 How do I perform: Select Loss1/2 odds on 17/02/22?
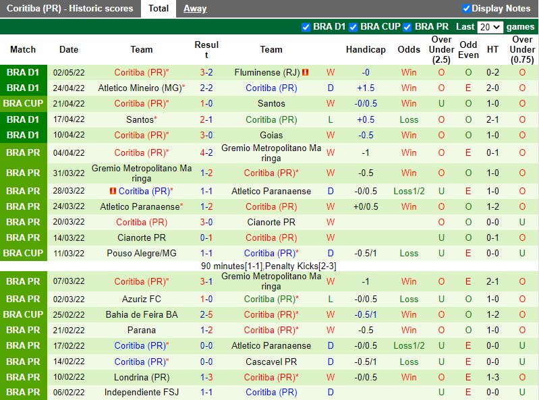409,345
